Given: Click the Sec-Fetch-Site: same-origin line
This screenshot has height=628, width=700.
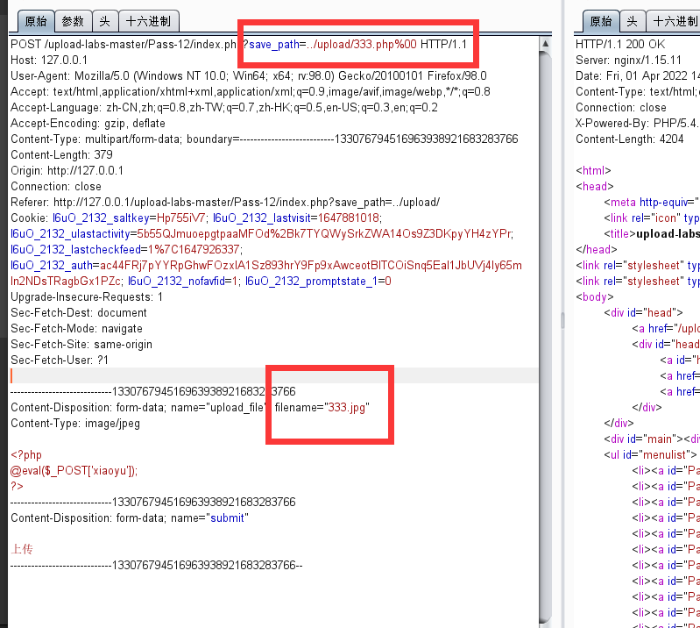Looking at the screenshot, I should 81,344.
